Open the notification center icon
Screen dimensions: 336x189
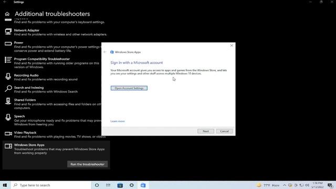click(330, 185)
